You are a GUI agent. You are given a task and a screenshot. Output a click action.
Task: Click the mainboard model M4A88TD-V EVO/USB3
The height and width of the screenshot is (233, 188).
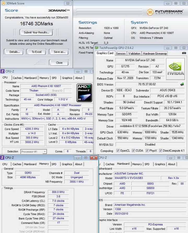click(137, 178)
